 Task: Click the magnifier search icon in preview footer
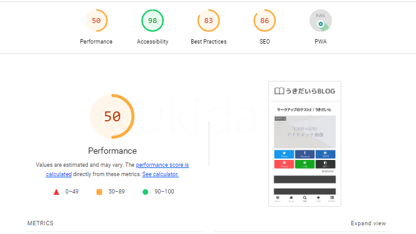[305, 199]
